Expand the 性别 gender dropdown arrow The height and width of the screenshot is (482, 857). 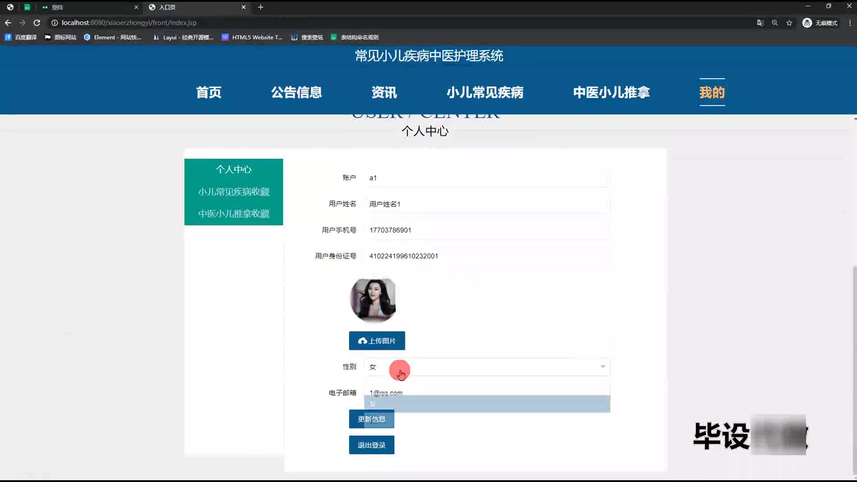[x=603, y=366]
